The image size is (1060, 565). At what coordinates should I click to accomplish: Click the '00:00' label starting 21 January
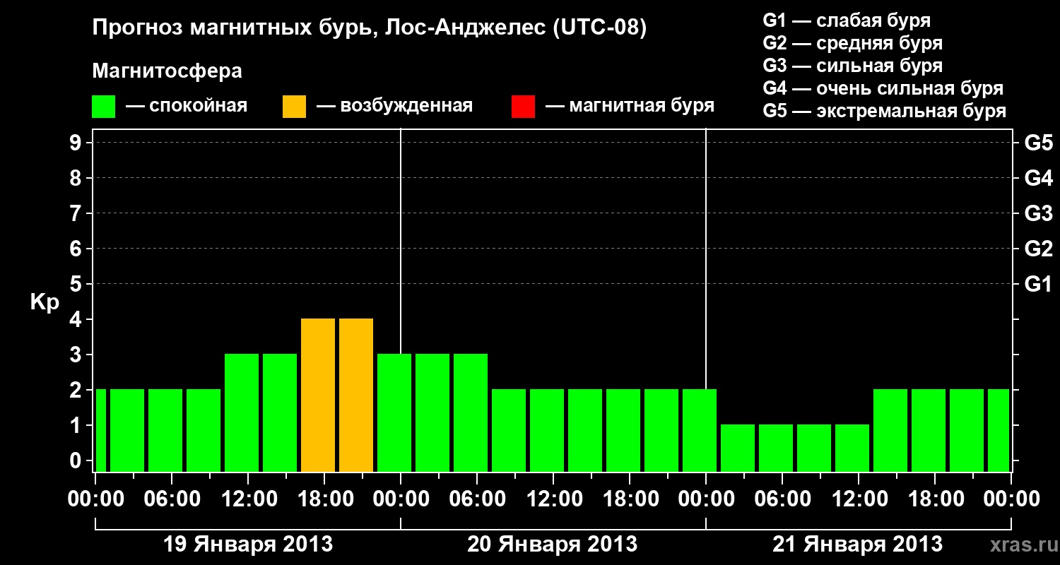(x=706, y=499)
